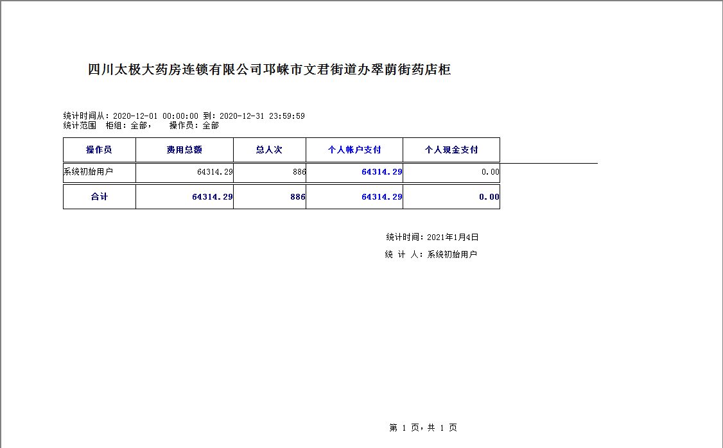This screenshot has width=723, height=448.
Task: Click 64314.29 in the 系统初始用户 费用总额 cell
Action: 215,172
